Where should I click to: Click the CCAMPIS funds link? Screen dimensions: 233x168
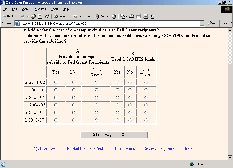(x=178, y=36)
